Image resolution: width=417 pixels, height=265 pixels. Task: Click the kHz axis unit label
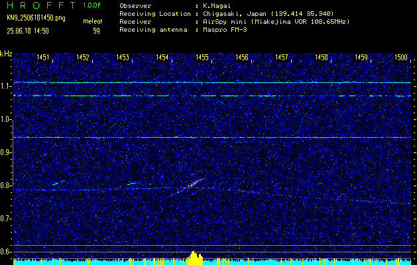[x=6, y=54]
